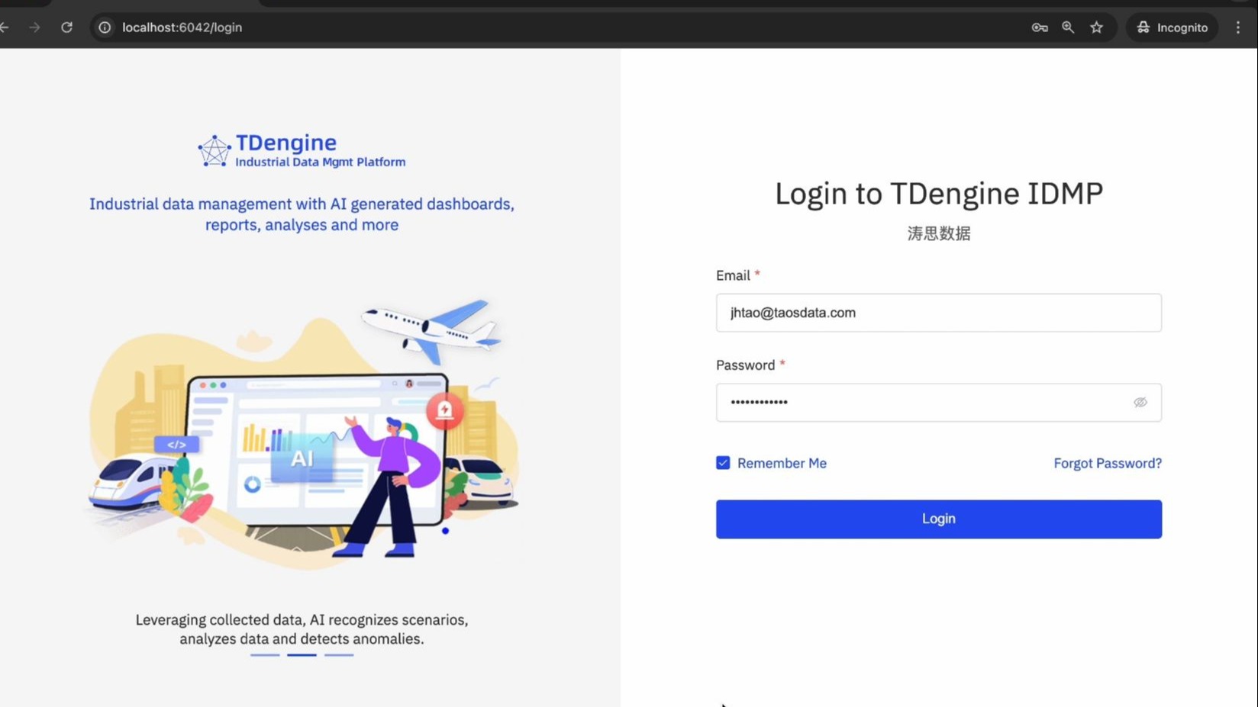Click the 'Industrial data management' tagline

(302, 214)
